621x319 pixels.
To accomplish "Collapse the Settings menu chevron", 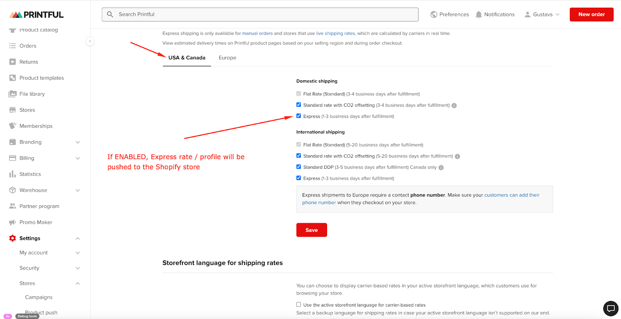I will coord(78,238).
